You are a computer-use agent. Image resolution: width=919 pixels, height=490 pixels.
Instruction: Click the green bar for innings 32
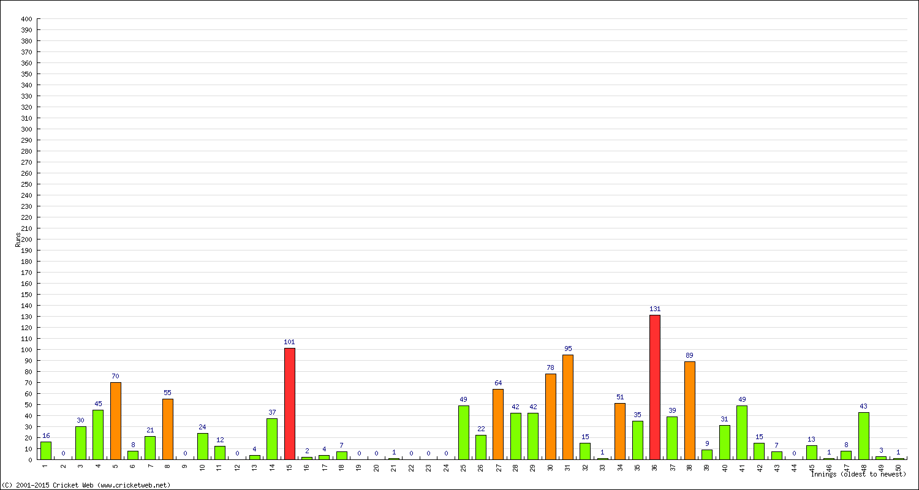585,451
